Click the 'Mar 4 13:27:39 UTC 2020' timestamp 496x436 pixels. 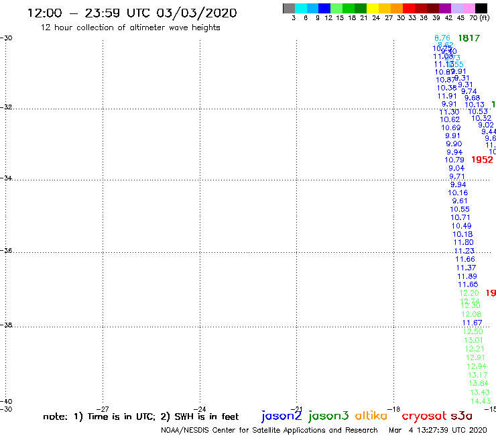pos(438,430)
